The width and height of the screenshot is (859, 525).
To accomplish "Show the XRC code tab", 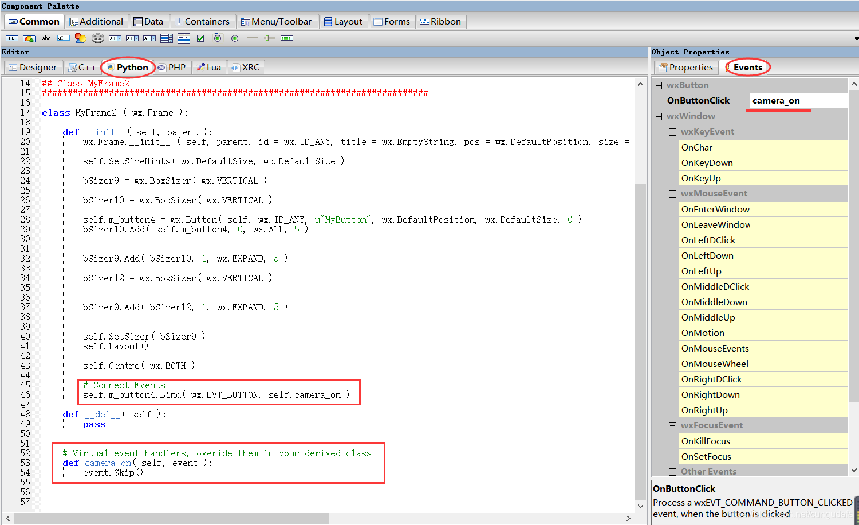I will pos(245,68).
